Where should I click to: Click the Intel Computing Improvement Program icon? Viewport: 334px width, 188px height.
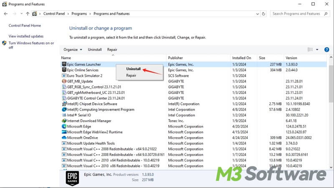pos(64,109)
